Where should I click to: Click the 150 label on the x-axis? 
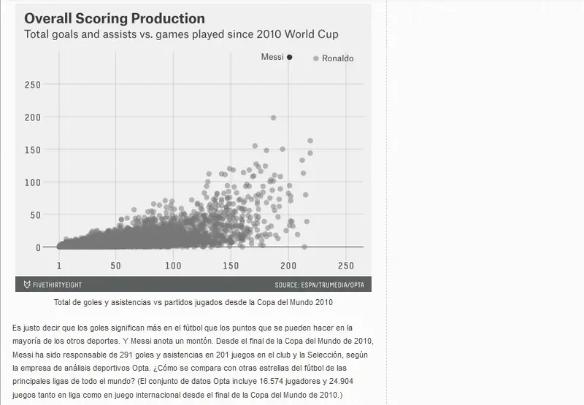tap(231, 266)
